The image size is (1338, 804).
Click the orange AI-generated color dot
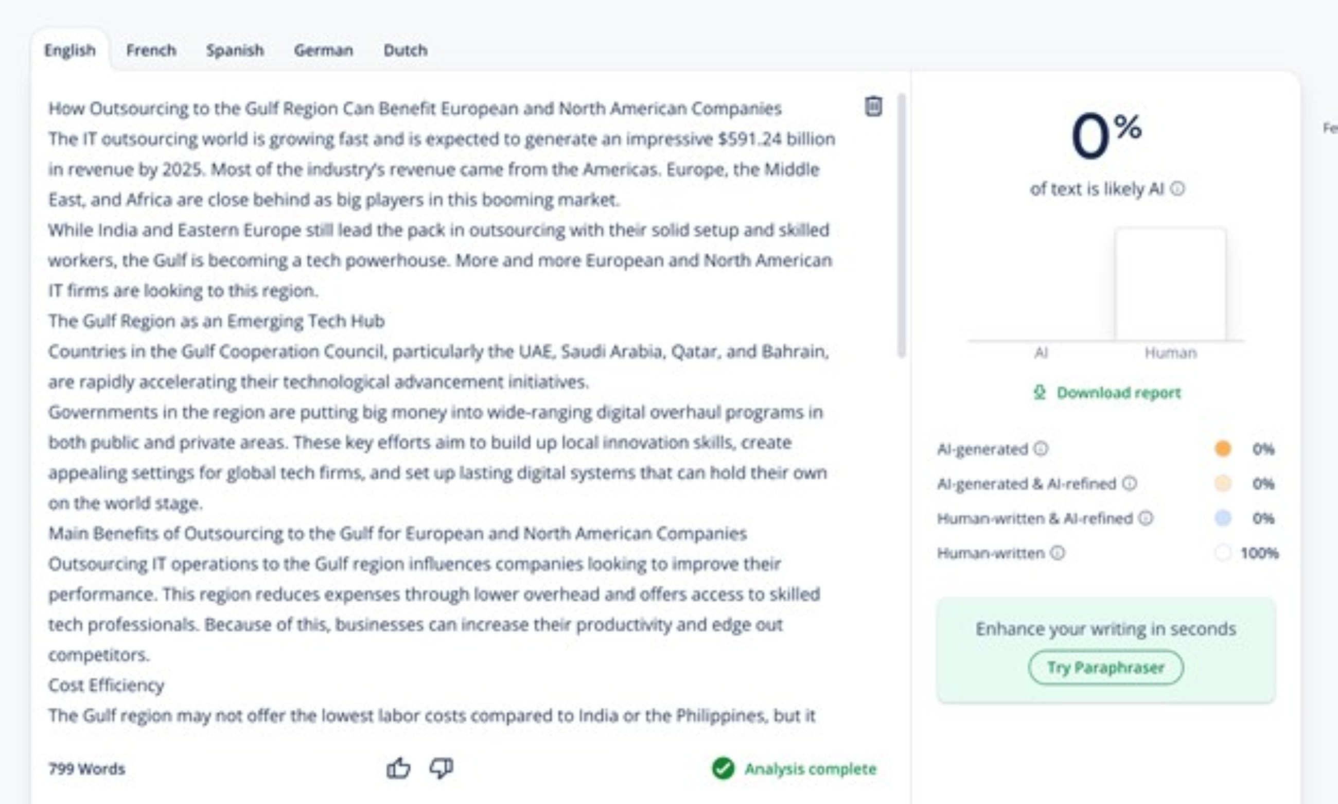[x=1223, y=449]
